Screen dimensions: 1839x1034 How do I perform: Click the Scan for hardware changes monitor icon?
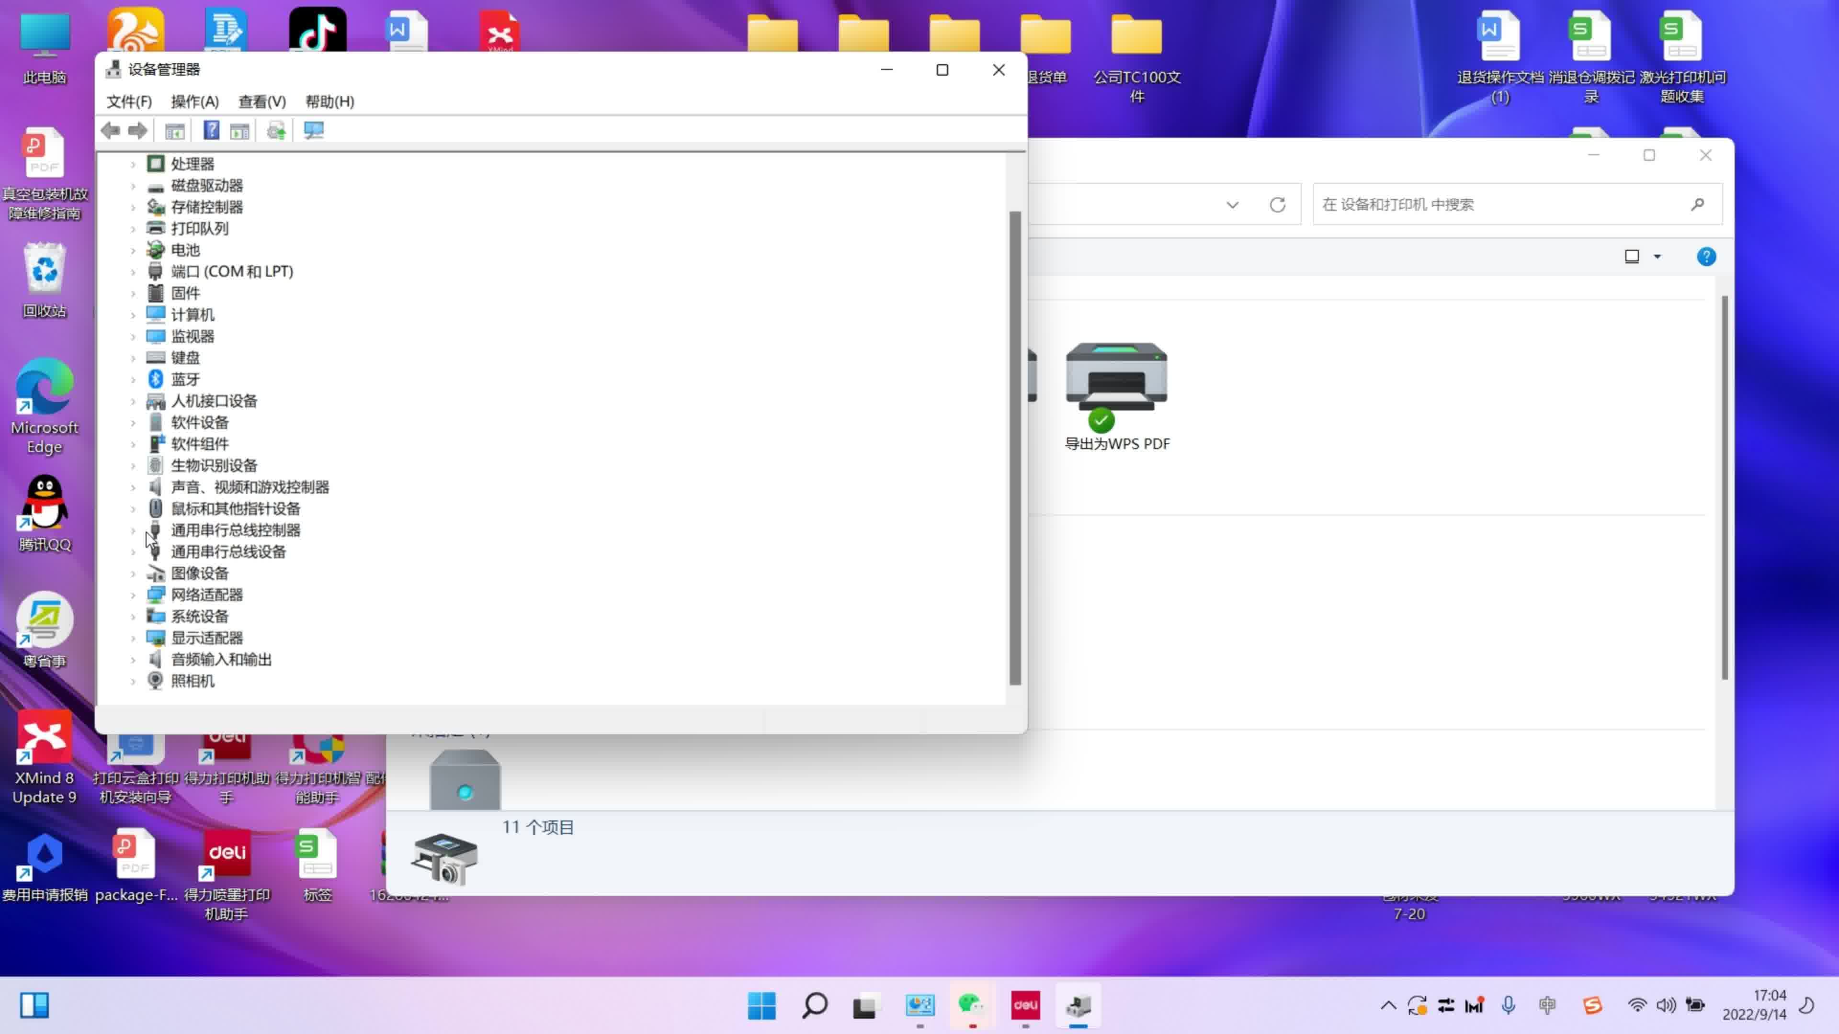314,131
